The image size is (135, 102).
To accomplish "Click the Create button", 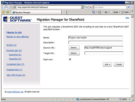I will [x=119, y=65].
